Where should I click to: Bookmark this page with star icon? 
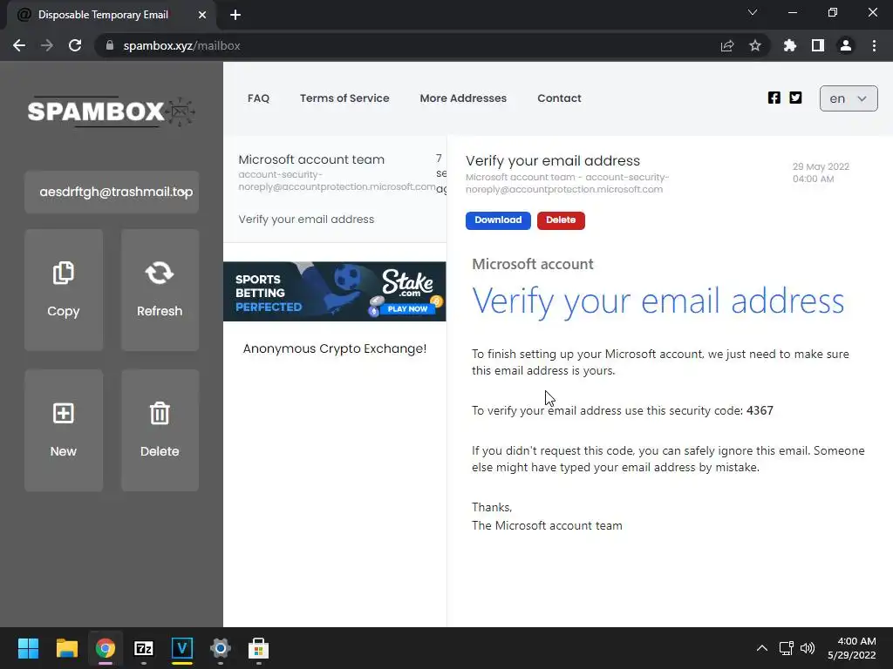tap(755, 45)
